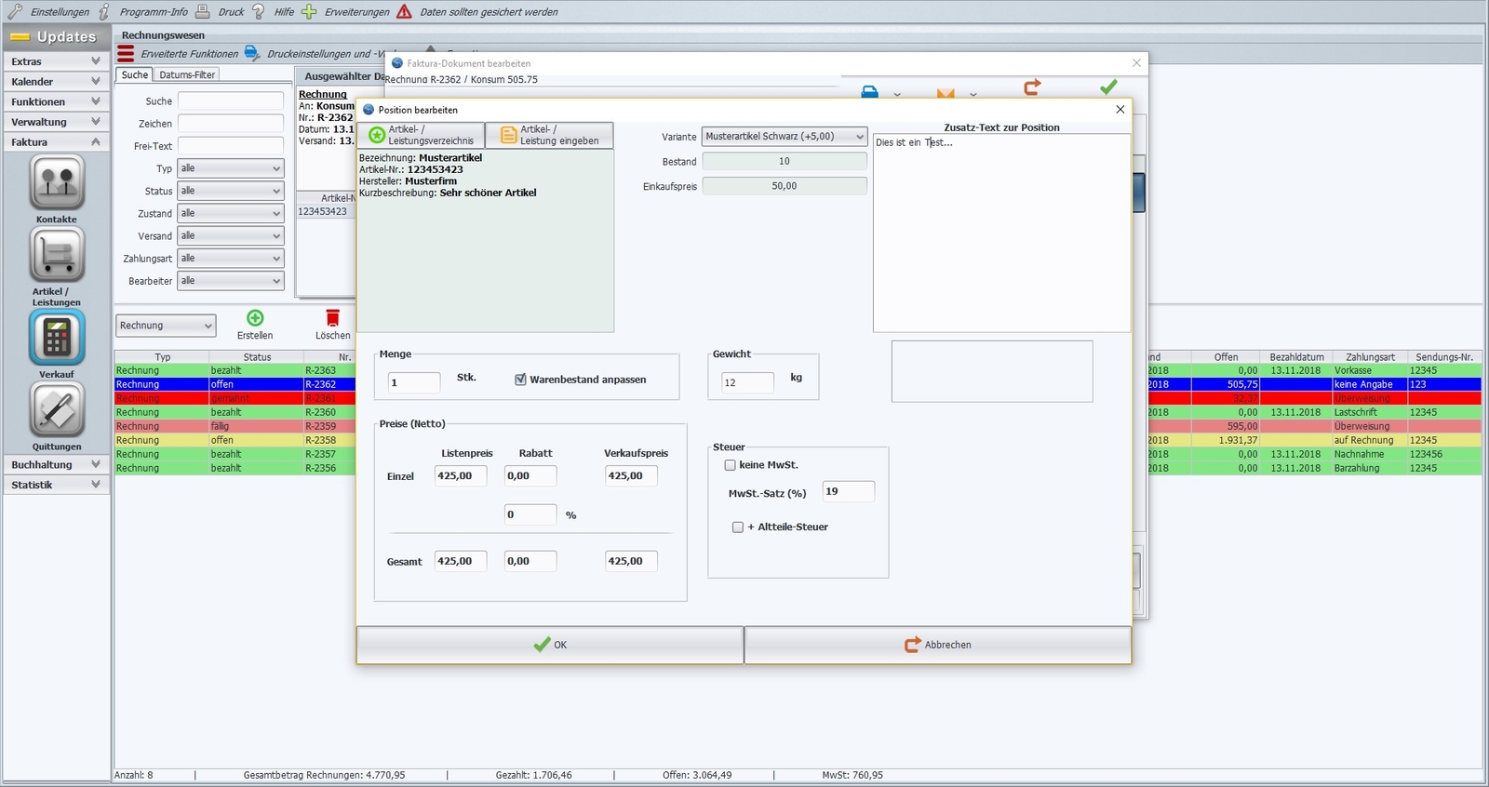Viewport: 1489px width, 787px height.
Task: Click Abbrechen button
Action: pyautogui.click(x=938, y=645)
